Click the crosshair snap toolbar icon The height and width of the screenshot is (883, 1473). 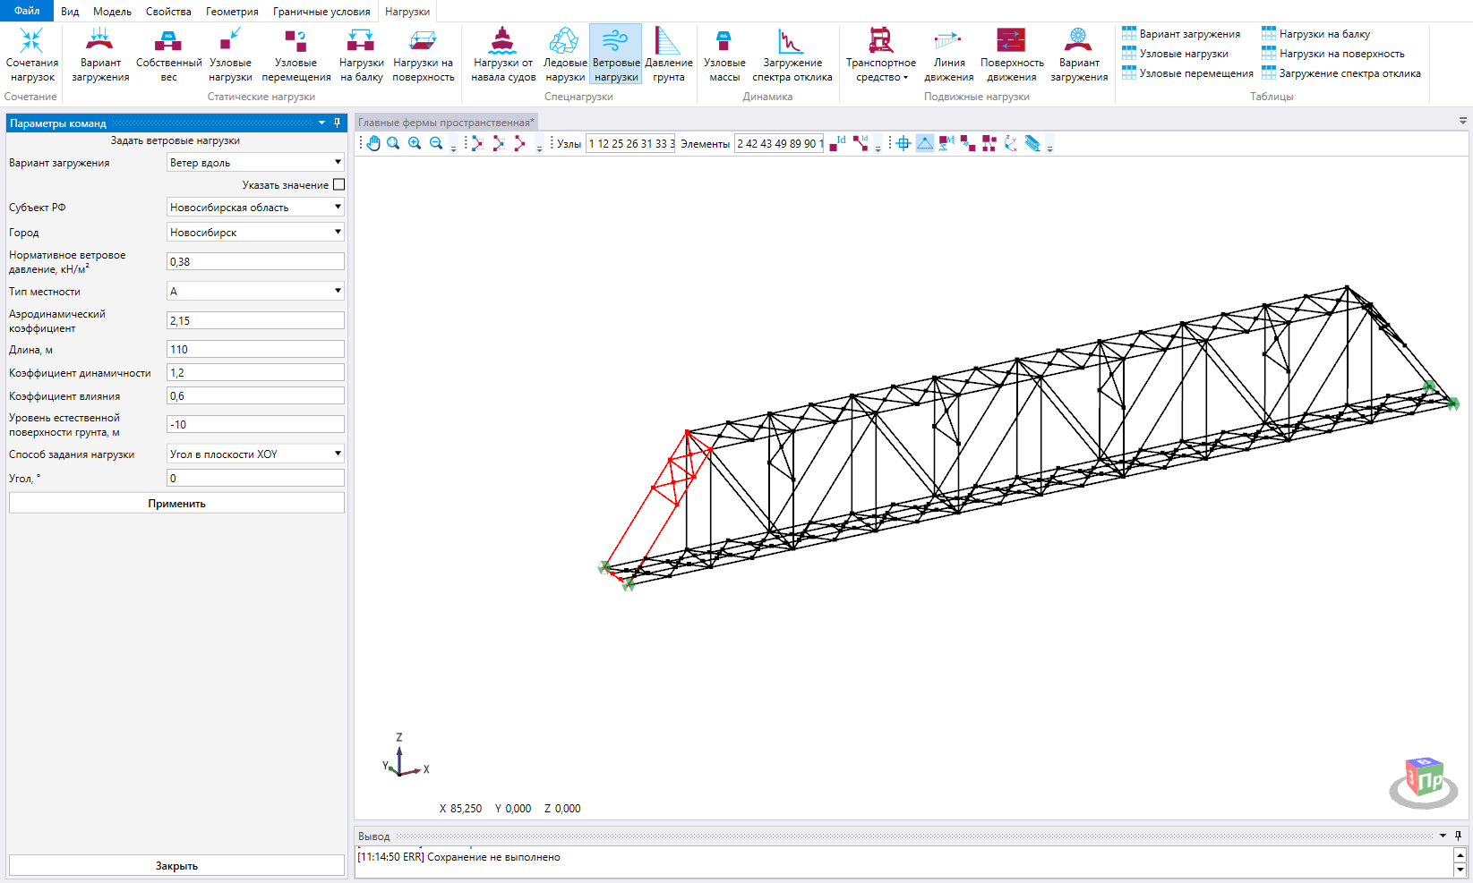(x=903, y=143)
